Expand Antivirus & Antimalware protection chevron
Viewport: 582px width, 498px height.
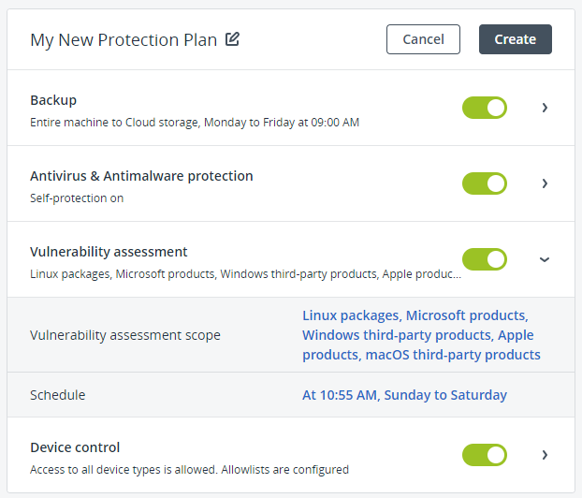point(545,183)
